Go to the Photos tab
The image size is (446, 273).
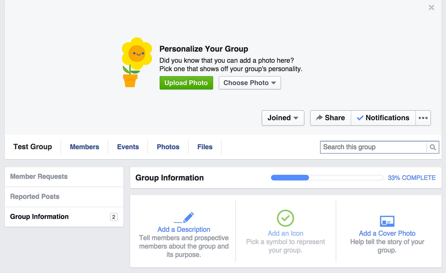tap(168, 147)
